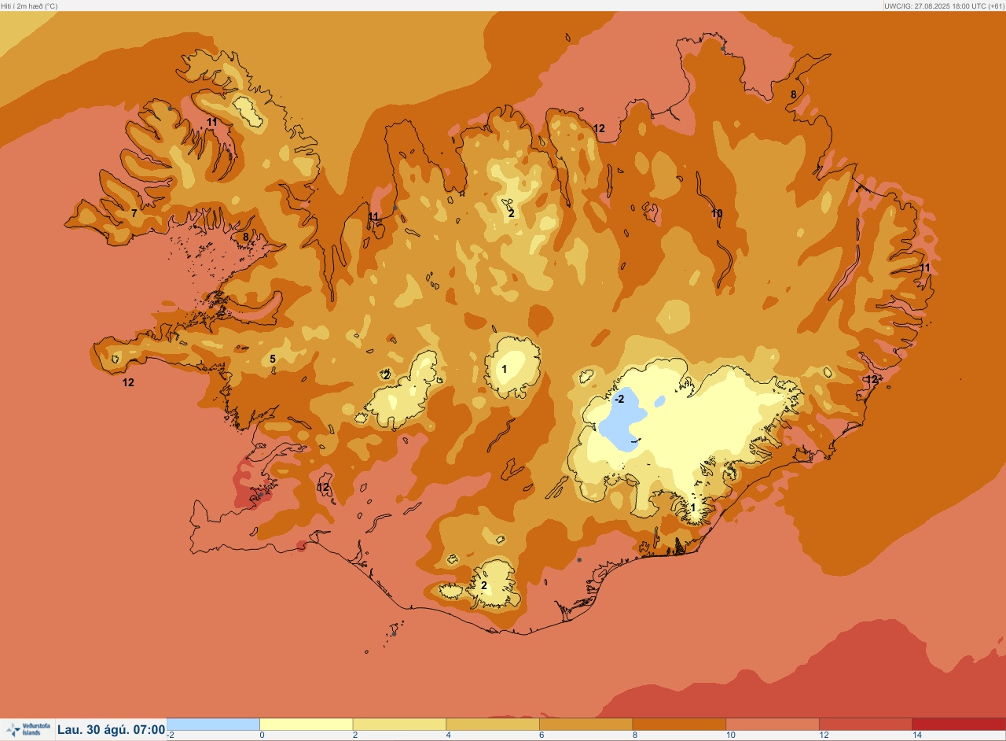The height and width of the screenshot is (741, 1006).
Task: Pick the 6 to 8 degree legend swatch
Action: coord(586,724)
